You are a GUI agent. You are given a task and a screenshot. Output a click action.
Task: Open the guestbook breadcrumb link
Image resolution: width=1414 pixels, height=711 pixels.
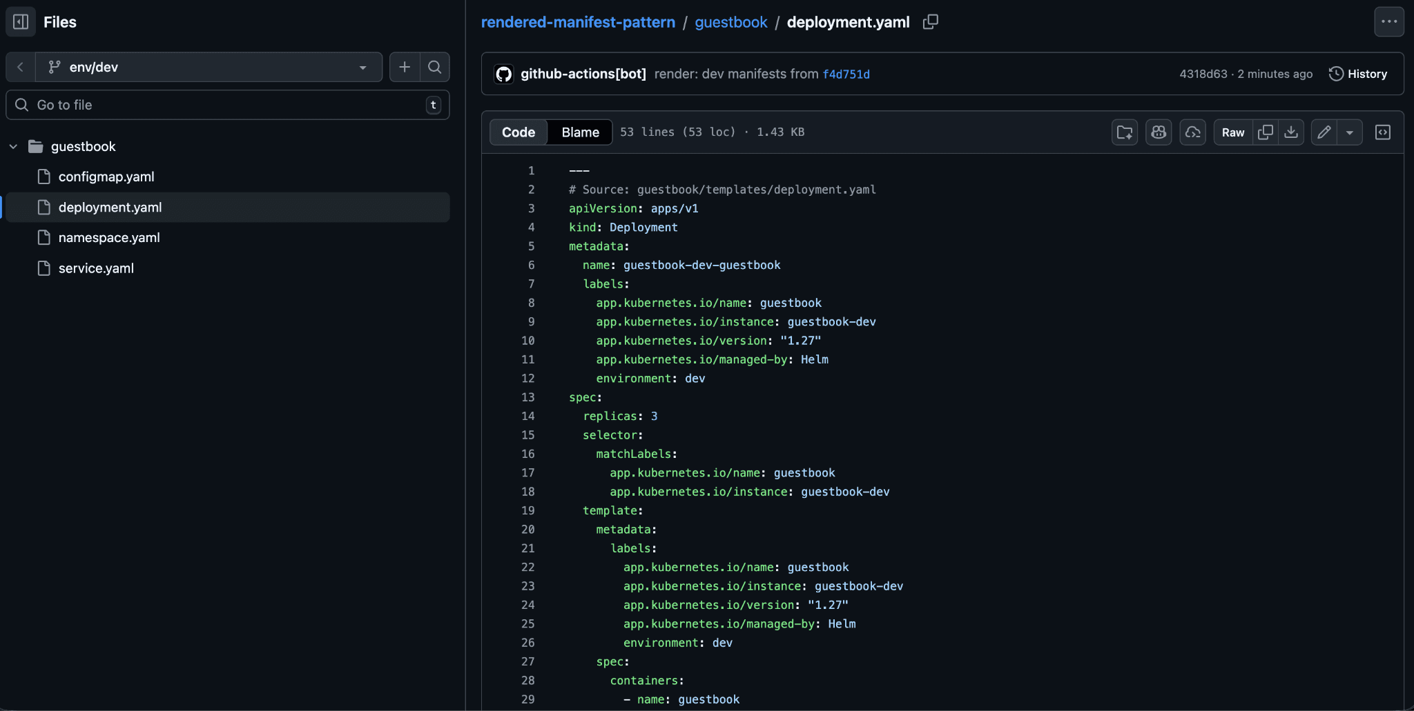731,22
